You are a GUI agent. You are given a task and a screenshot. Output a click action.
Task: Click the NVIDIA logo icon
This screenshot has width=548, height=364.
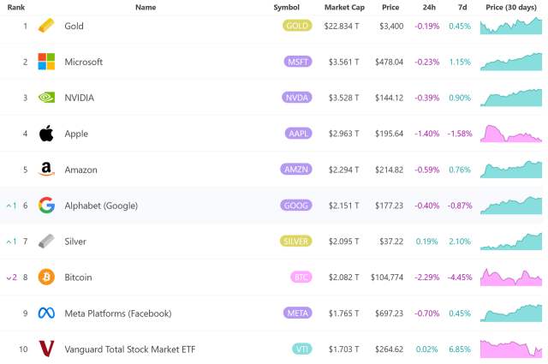coord(46,97)
